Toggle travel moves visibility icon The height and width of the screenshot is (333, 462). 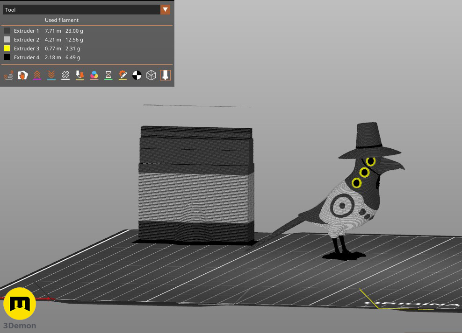pyautogui.click(x=8, y=75)
